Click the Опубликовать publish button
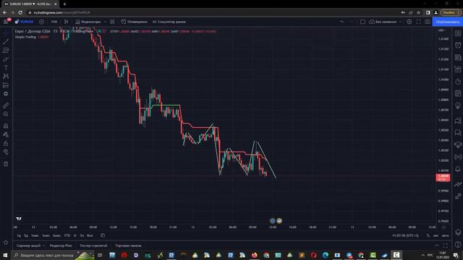Image resolution: width=463 pixels, height=260 pixels. point(448,22)
